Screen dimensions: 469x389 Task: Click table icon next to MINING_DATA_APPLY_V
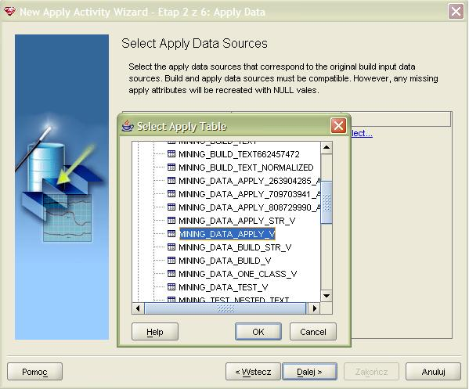pyautogui.click(x=171, y=233)
